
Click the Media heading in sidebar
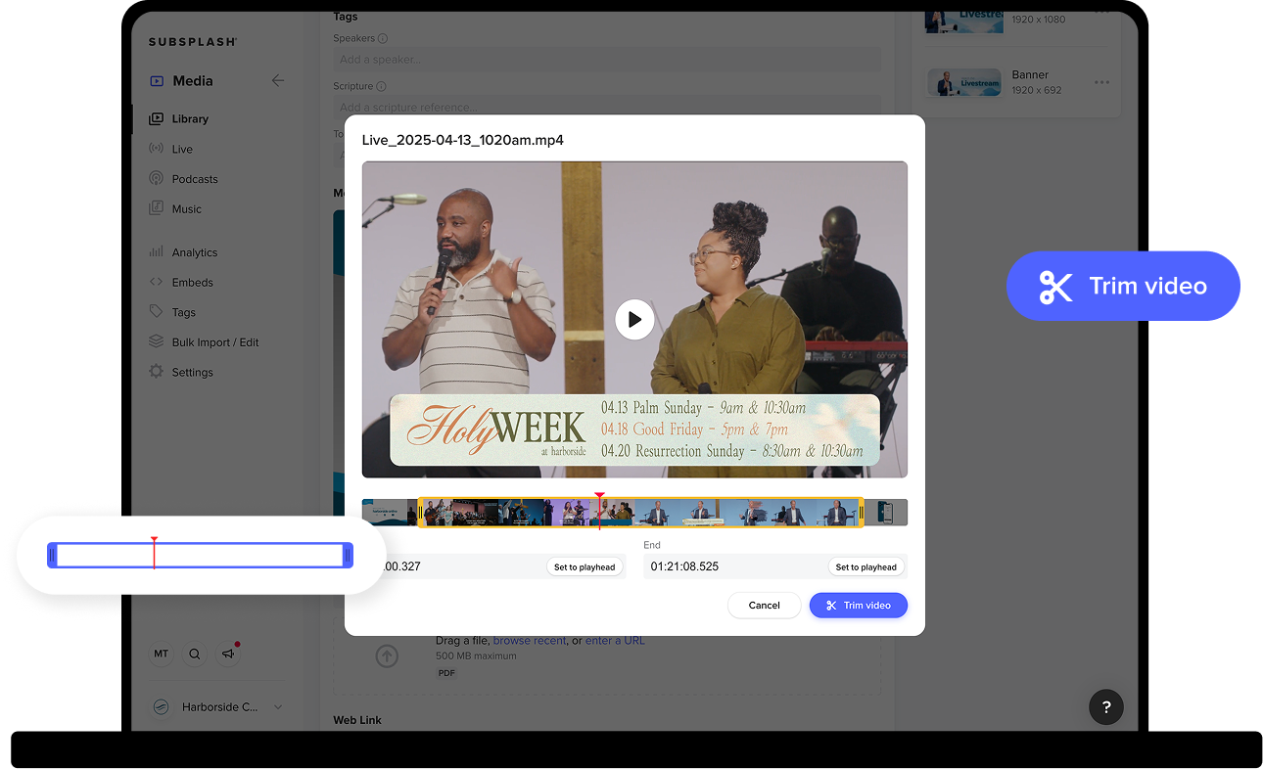[x=193, y=81]
